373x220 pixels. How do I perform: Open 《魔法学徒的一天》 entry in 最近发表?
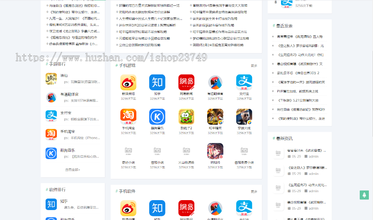pyautogui.click(x=301, y=82)
